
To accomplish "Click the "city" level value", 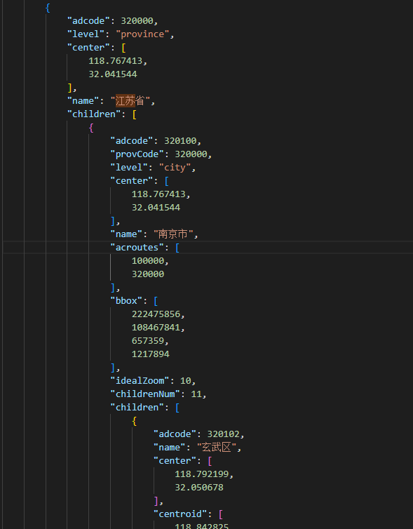I will click(x=175, y=168).
